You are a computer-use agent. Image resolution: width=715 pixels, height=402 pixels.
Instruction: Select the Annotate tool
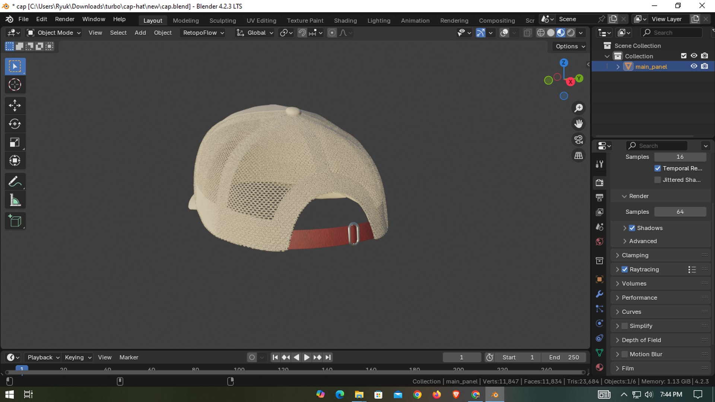15,182
